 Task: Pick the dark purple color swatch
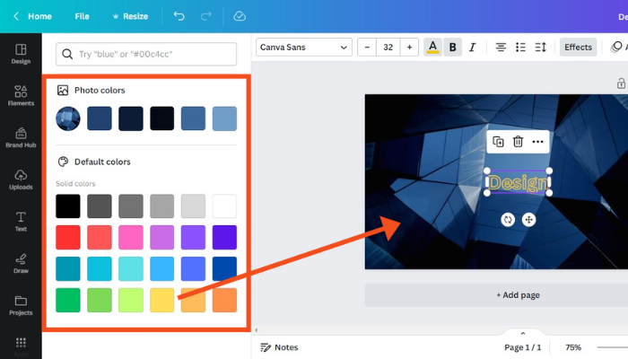224,237
